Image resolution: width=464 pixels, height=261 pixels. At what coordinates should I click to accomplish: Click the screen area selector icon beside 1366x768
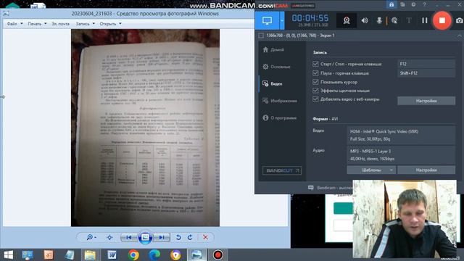click(x=261, y=36)
